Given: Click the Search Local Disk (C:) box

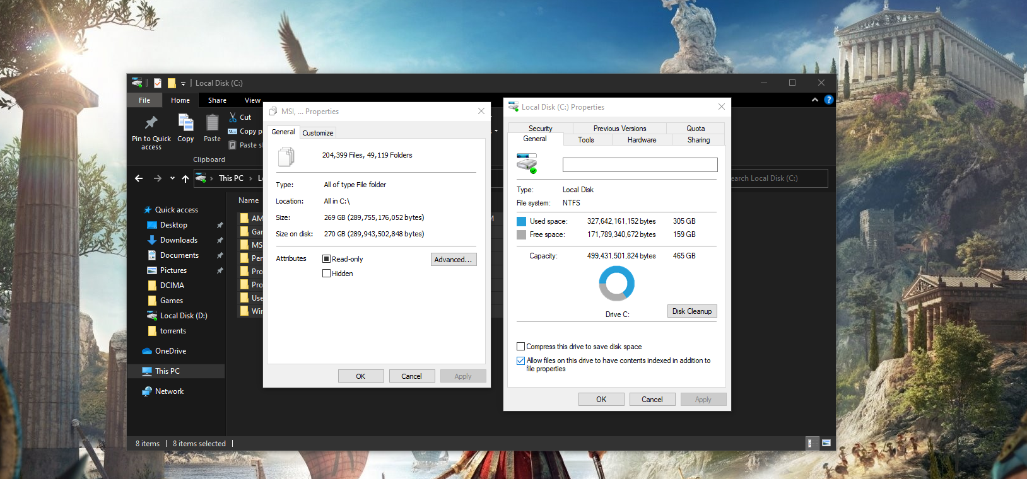Looking at the screenshot, I should click(778, 178).
